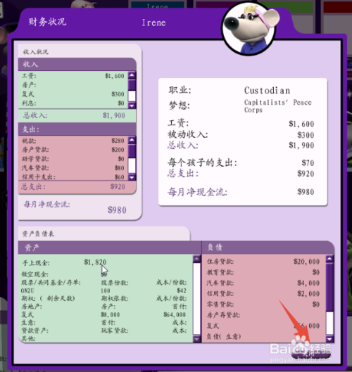352x372 pixels.
Task: Click the Irene name in title bar
Action: point(153,23)
